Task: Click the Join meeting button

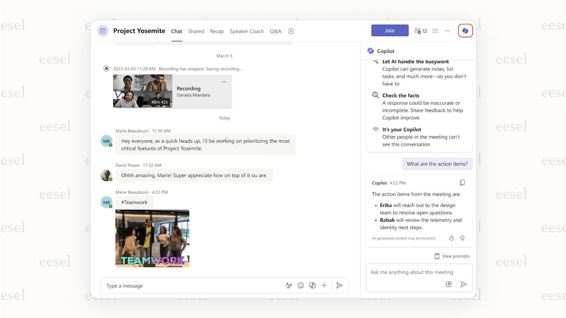Action: [390, 30]
